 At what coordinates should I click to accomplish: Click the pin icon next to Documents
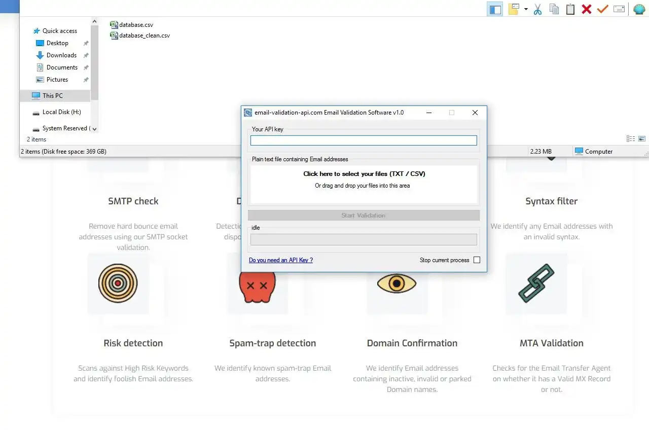(86, 67)
